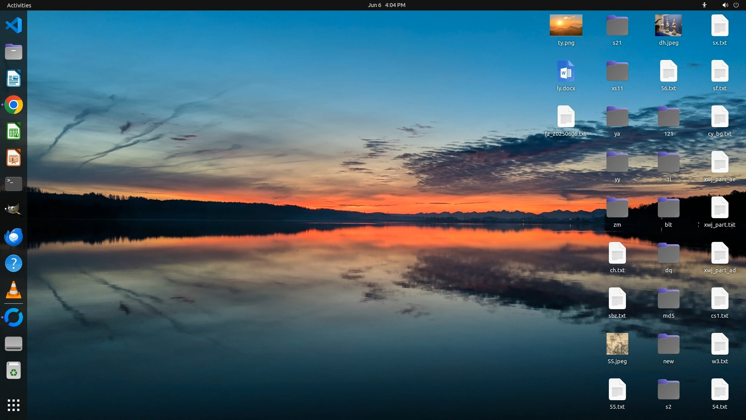Select the ty.png sunset thumbnail
746x420 pixels.
click(x=566, y=25)
